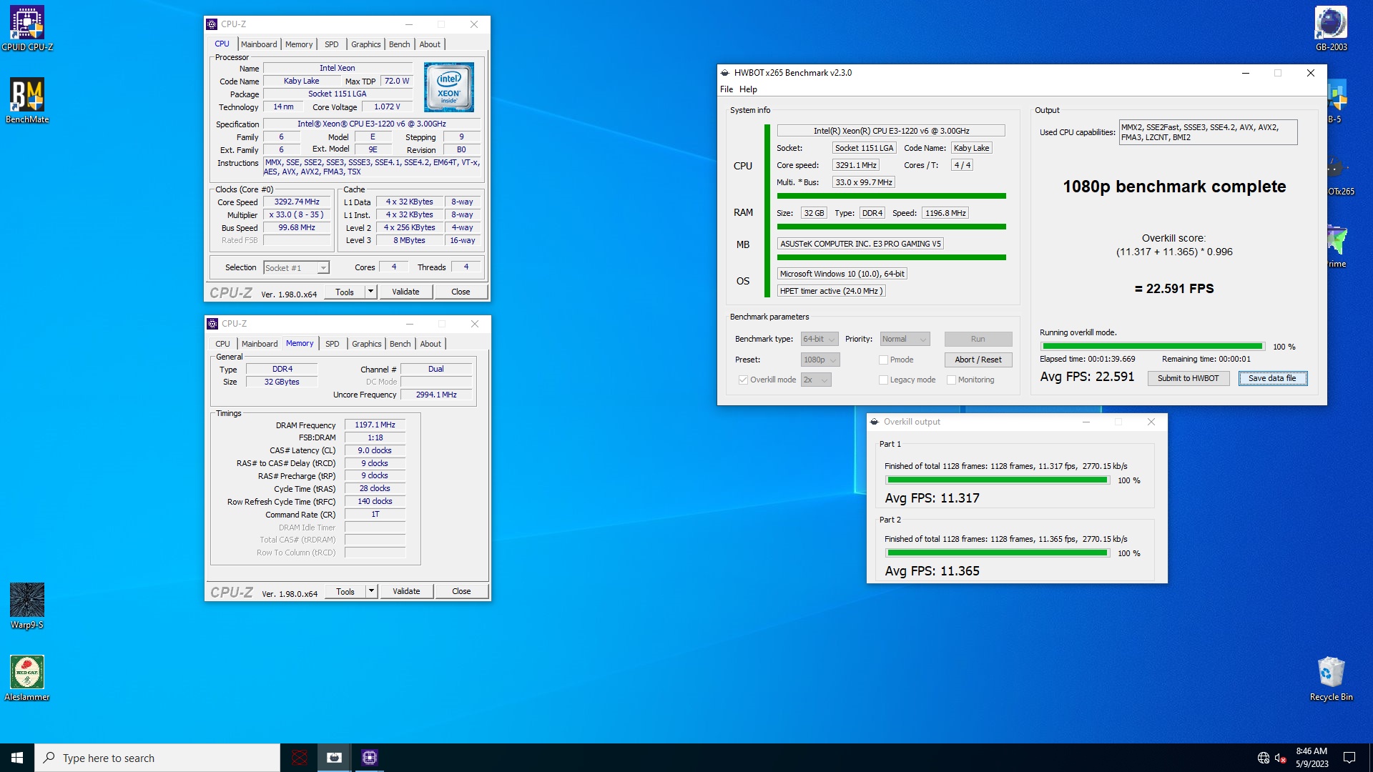
Task: Click the top CPU-Z window title icon
Action: (x=212, y=24)
